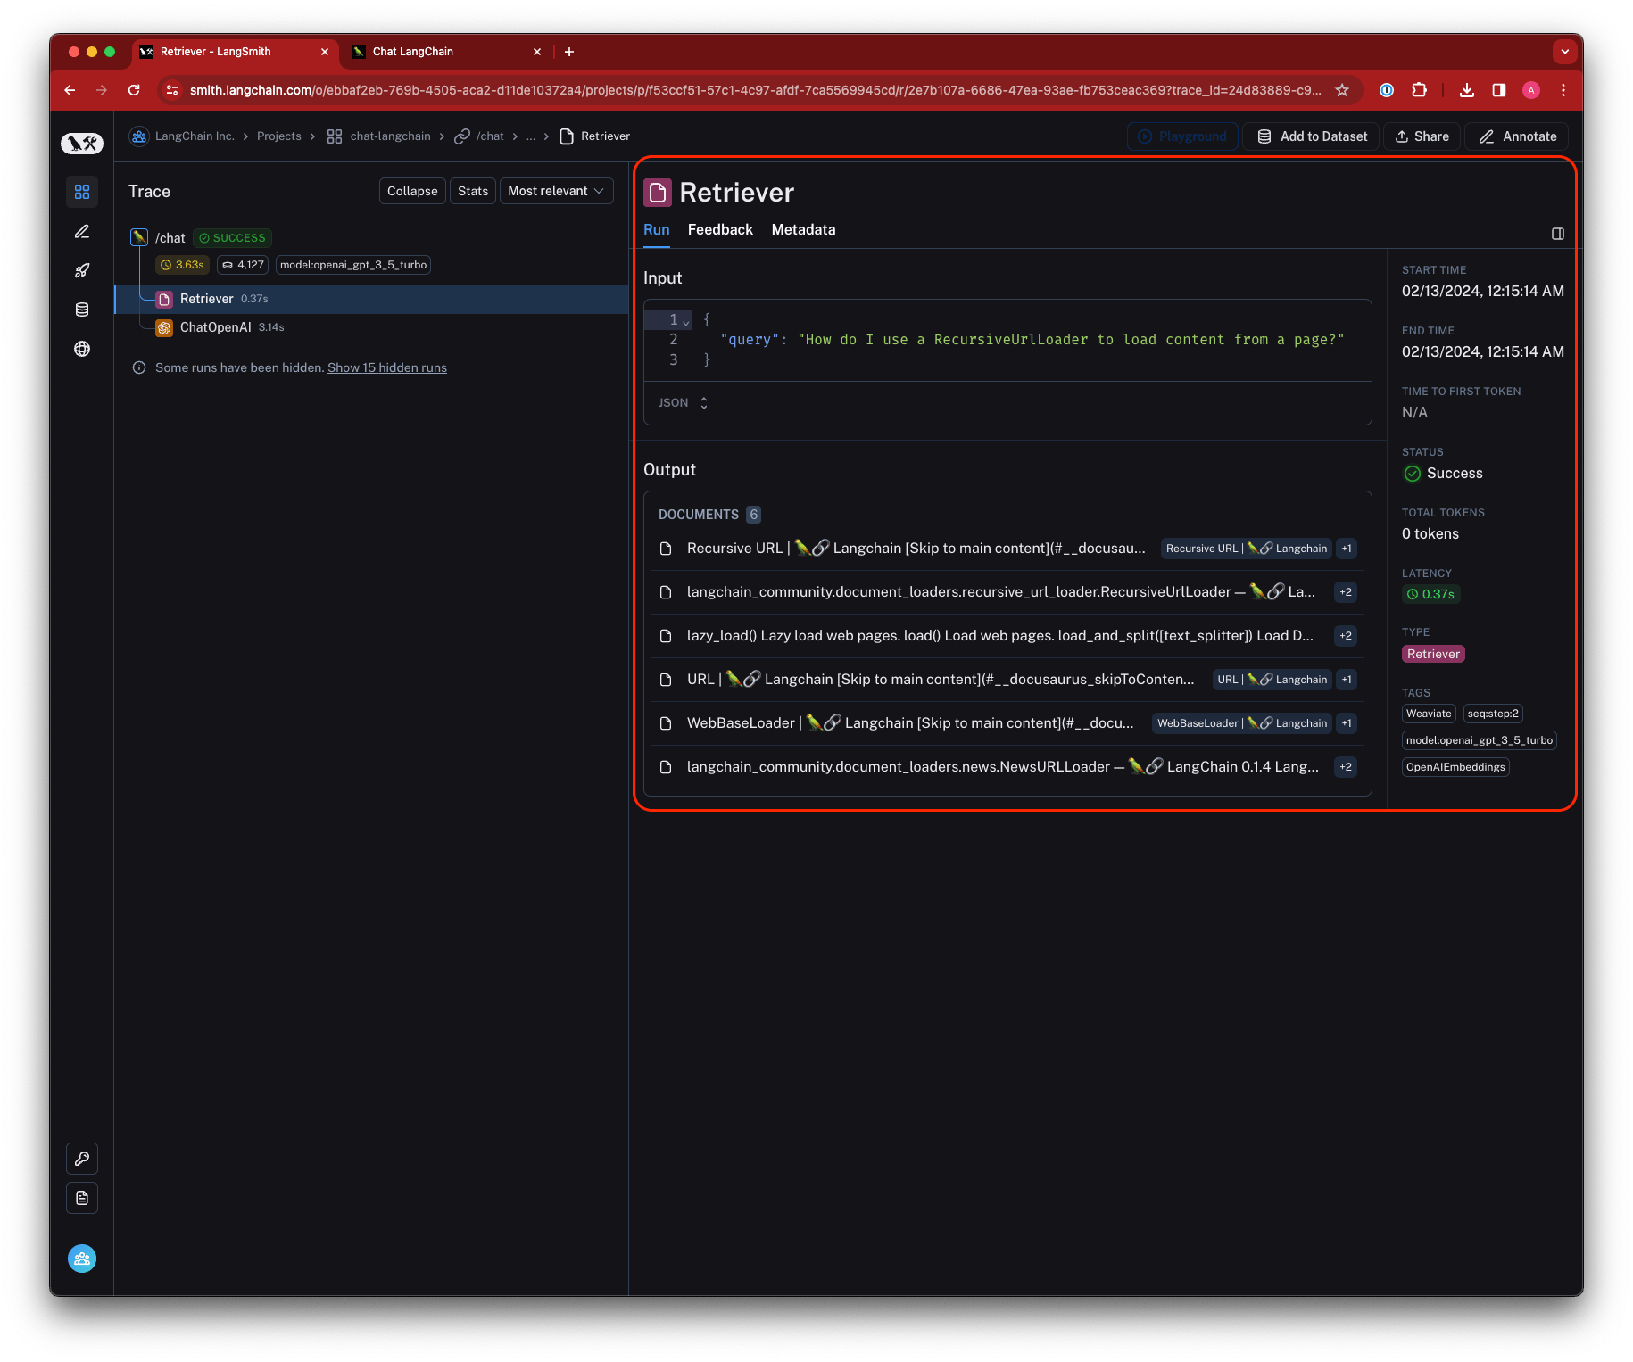Image resolution: width=1633 pixels, height=1362 pixels.
Task: Click the Share button
Action: pyautogui.click(x=1422, y=136)
